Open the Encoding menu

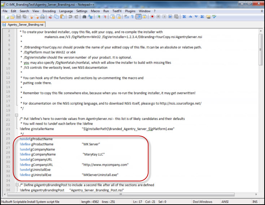49,11
